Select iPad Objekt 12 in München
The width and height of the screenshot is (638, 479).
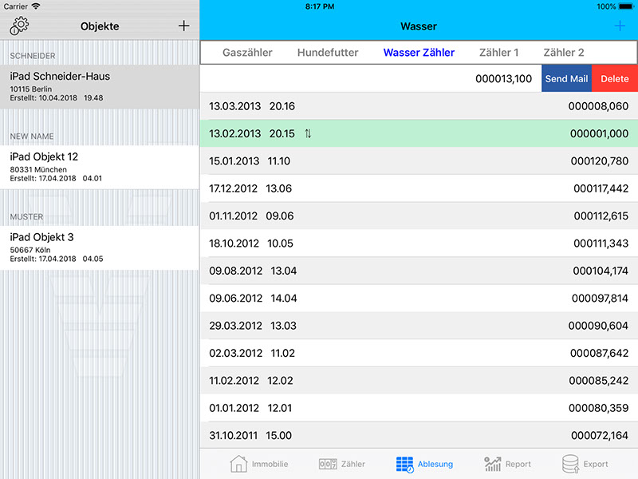(x=99, y=167)
